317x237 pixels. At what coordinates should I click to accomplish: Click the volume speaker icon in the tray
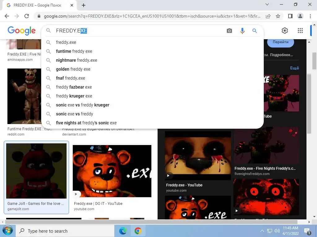[x=277, y=231]
